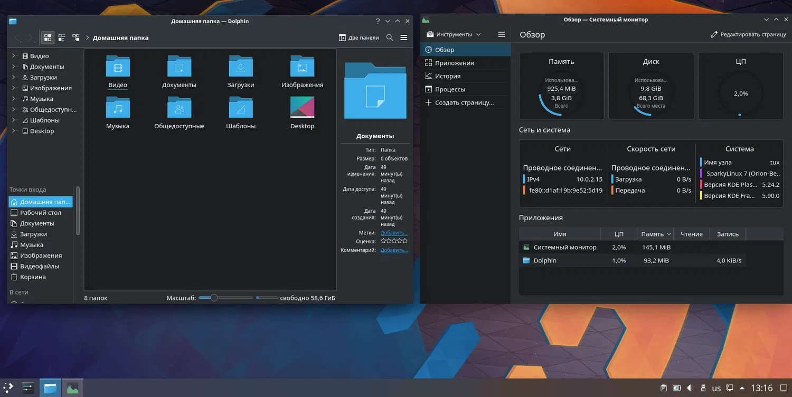The image size is (792, 397).
Task: Click the show desktop icon beside the clock
Action: [x=782, y=389]
